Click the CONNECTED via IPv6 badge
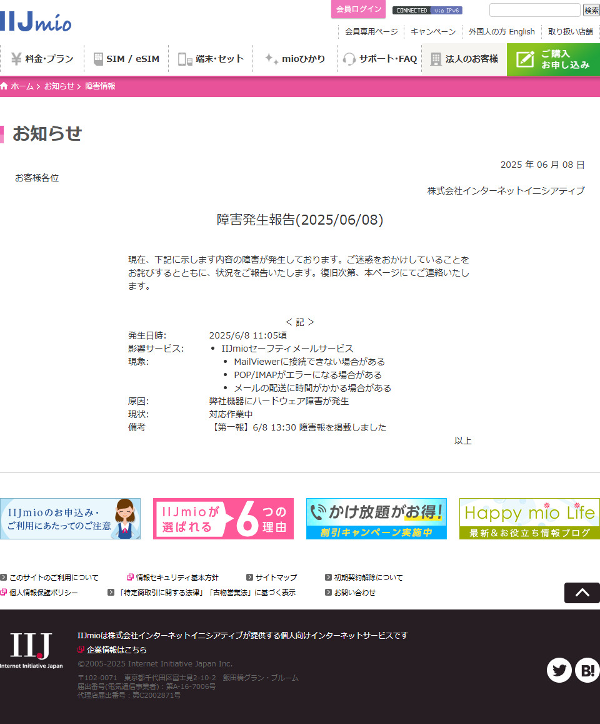The width and height of the screenshot is (600, 724). coord(427,10)
